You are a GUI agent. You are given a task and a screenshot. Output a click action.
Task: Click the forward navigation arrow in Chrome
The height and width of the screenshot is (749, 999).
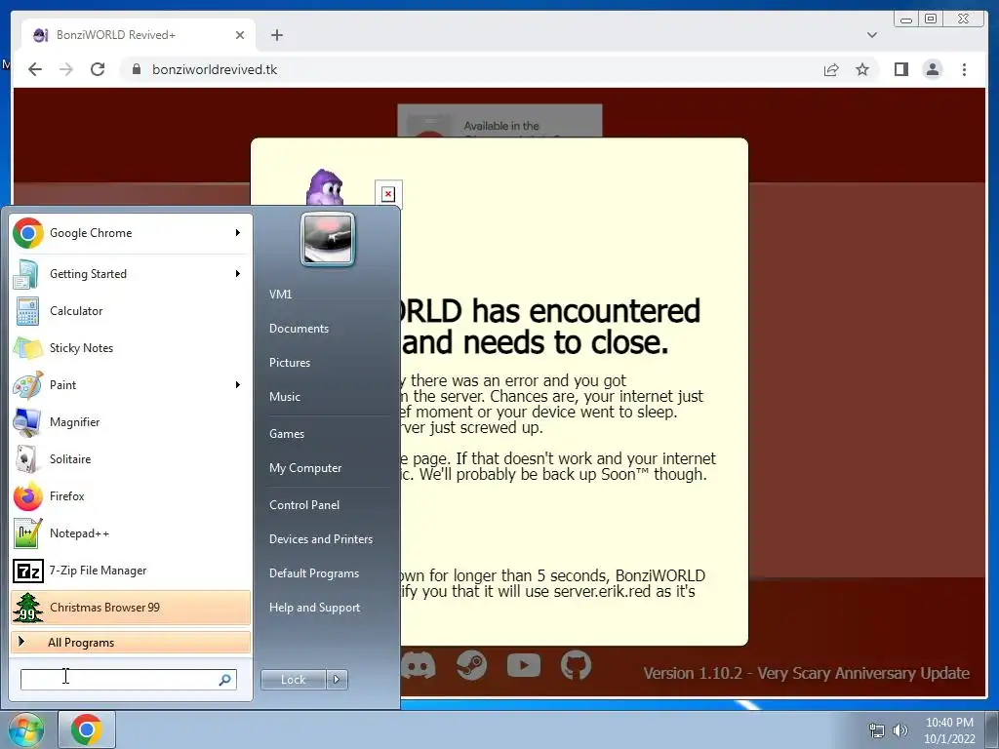(66, 69)
